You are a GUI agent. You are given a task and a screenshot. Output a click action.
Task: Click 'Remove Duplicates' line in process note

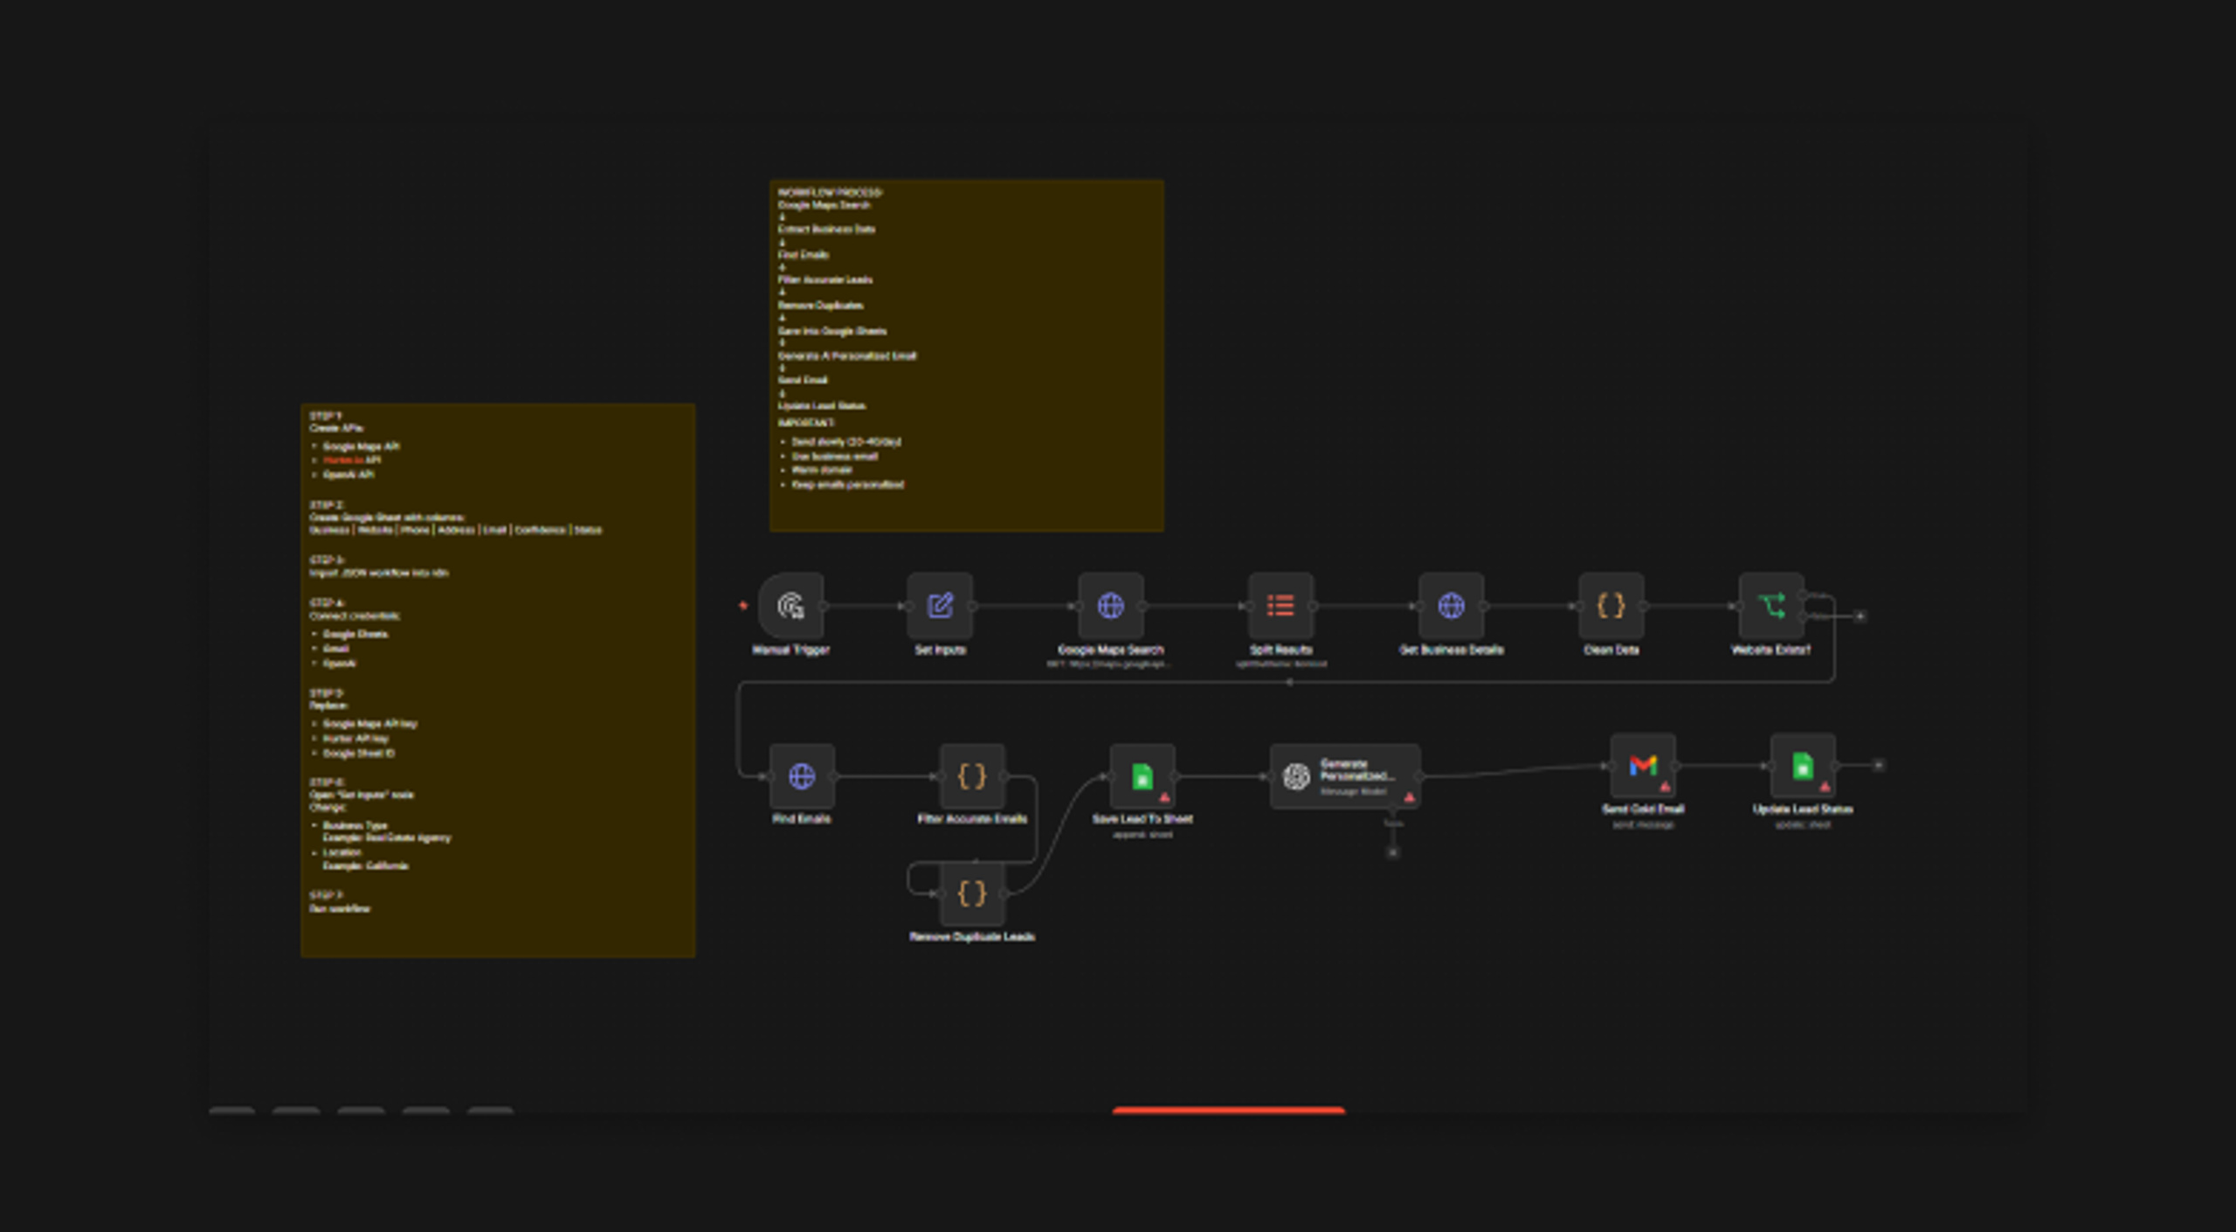(x=820, y=305)
